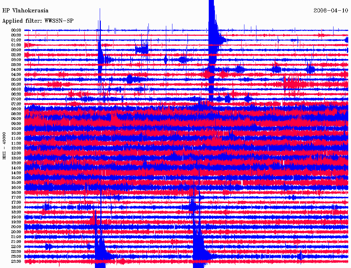Select the 16:00 time label
Screen dimensions: 351x268
(x=16, y=187)
